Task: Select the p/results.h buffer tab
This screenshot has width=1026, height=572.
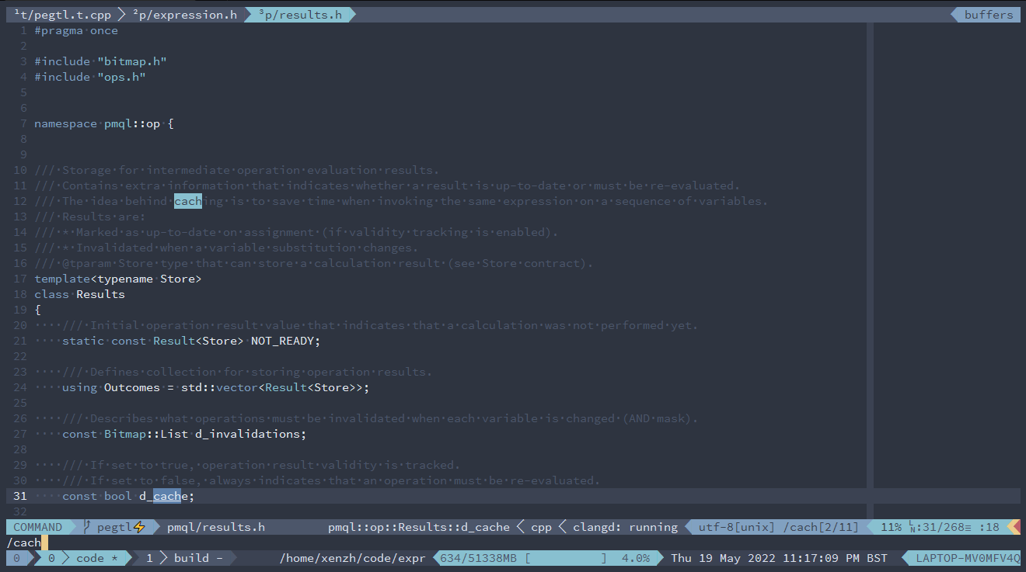Action: coord(300,15)
